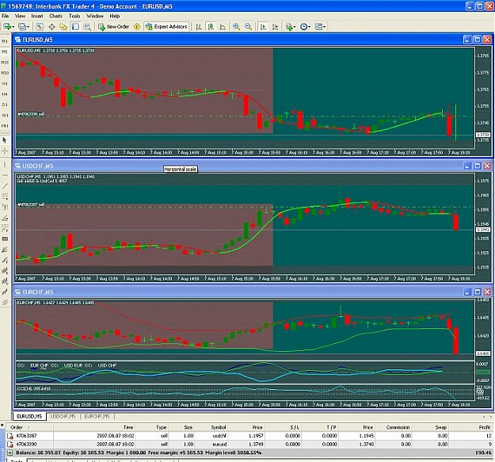Open the Strategy Tester icon
The height and width of the screenshot is (462, 495).
87,27
